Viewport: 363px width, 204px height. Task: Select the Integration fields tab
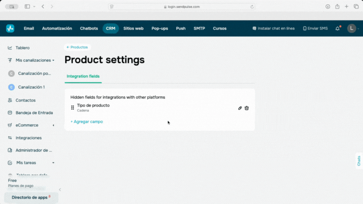(x=83, y=76)
